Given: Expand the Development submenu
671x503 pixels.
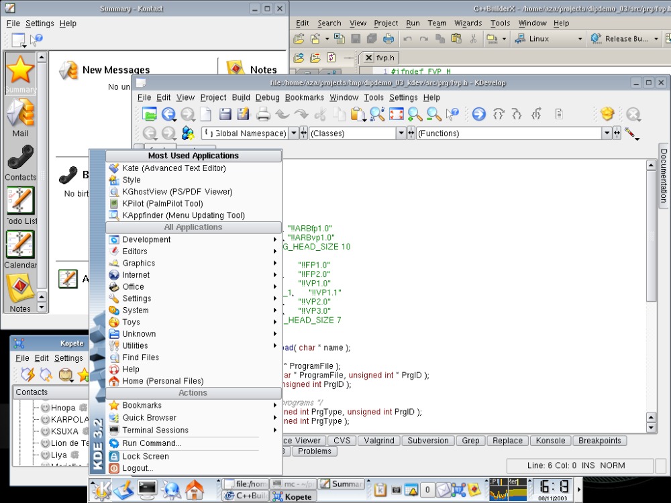Looking at the screenshot, I should click(x=193, y=239).
